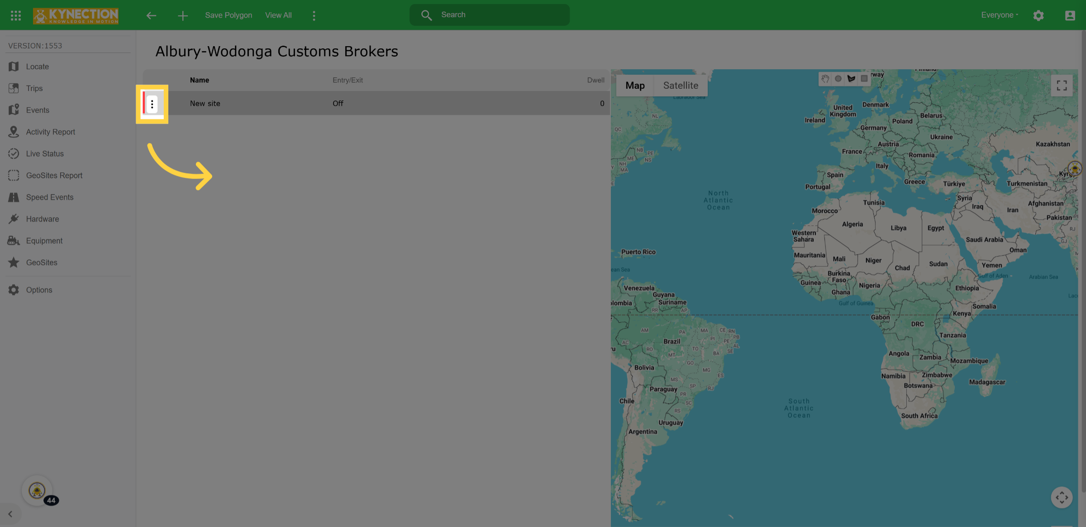The height and width of the screenshot is (527, 1086).
Task: Select the polygon drawing tool on map
Action: pos(851,79)
